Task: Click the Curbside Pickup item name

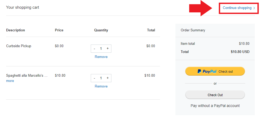Action: click(19, 46)
